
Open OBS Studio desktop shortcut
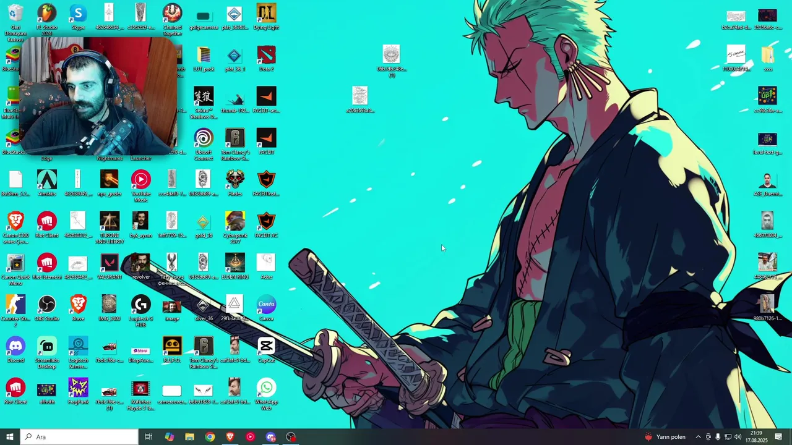click(x=46, y=308)
